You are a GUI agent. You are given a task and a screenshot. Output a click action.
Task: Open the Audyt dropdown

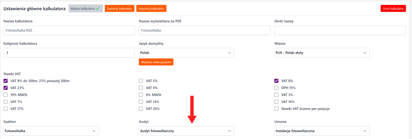point(186,131)
